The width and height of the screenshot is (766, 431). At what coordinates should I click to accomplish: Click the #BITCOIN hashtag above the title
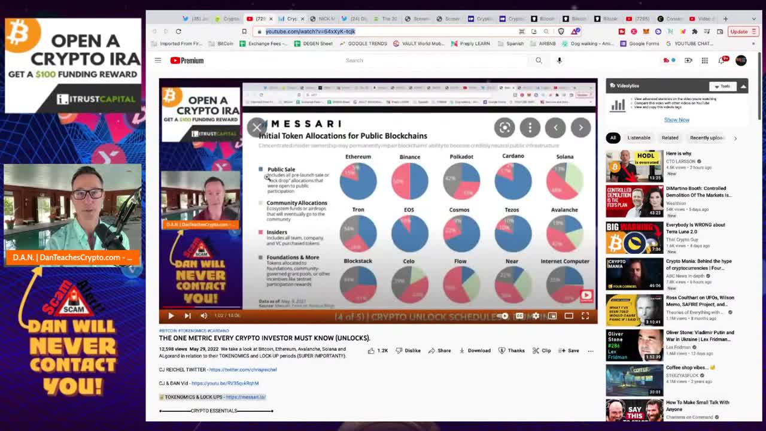[168, 330]
